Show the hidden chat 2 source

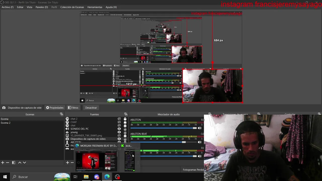click(119, 119)
